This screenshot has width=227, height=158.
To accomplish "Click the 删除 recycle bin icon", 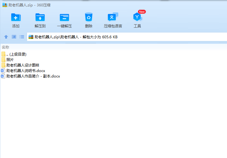I will pos(89,17).
